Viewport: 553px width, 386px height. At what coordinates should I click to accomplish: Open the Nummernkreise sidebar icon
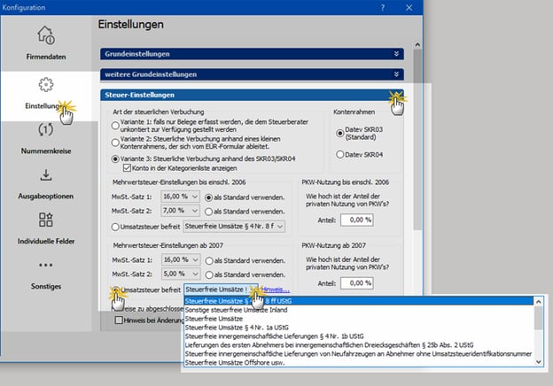click(x=45, y=130)
